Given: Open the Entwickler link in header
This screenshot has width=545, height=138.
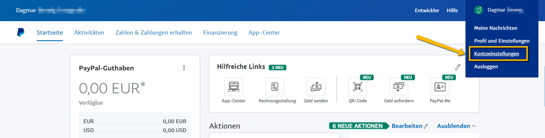Looking at the screenshot, I should (x=427, y=10).
